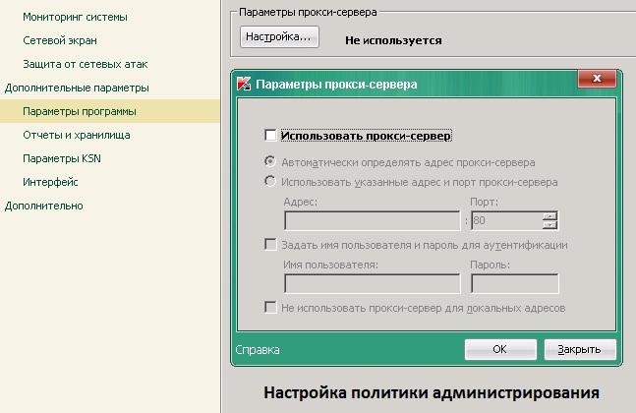This screenshot has height=413, width=636.
Task: Click the Kaspersky logo icon in dialog title
Action: pos(244,85)
